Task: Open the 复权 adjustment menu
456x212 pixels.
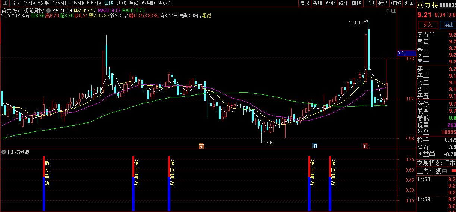Action: pyautogui.click(x=305, y=3)
